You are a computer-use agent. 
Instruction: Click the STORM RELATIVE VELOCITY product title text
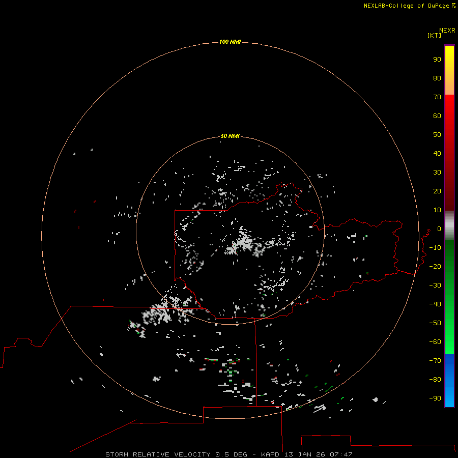[x=158, y=454]
